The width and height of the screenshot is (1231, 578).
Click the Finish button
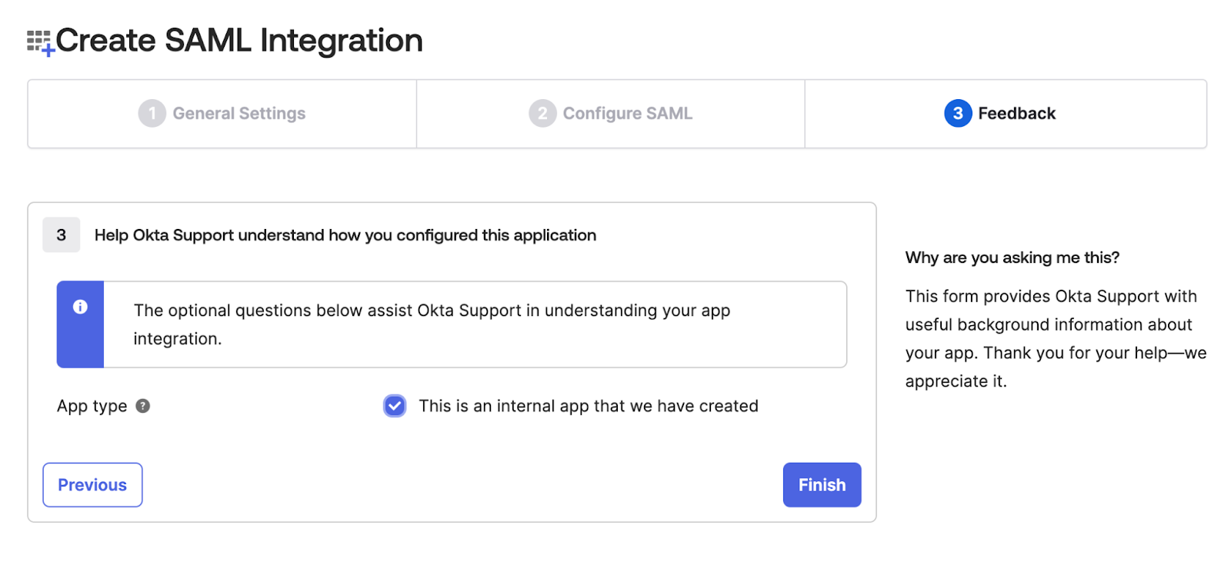click(x=822, y=485)
